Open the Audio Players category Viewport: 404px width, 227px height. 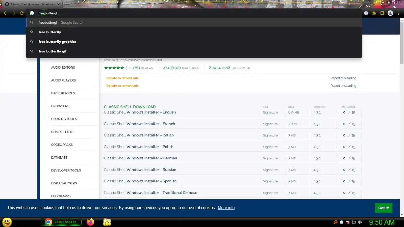[63, 80]
